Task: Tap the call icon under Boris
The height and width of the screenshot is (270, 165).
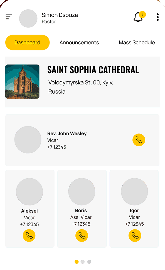Action: click(82, 235)
